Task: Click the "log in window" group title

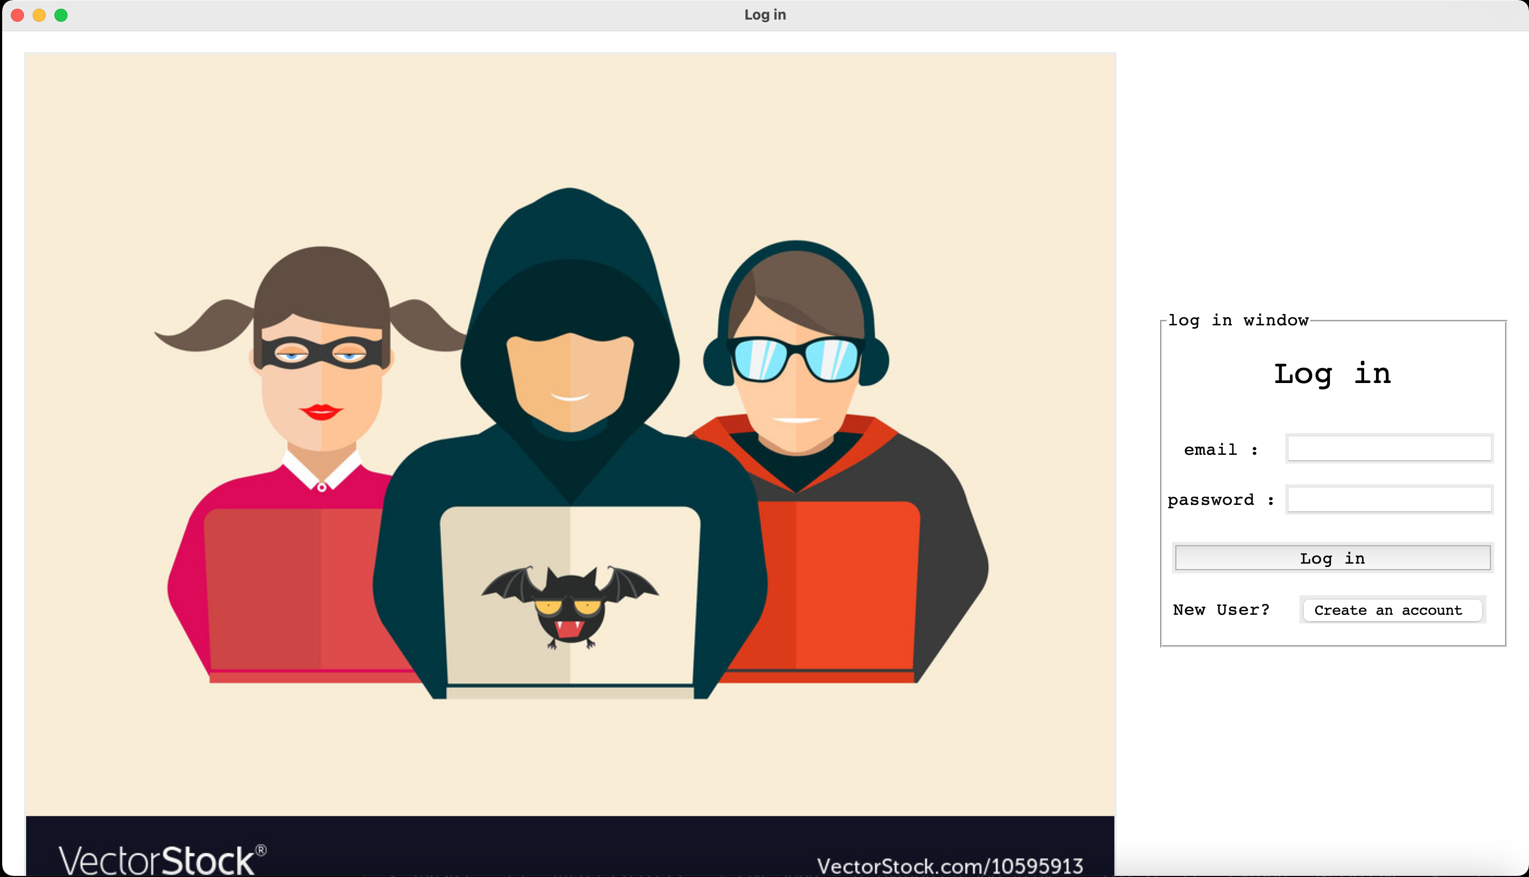Action: tap(1237, 320)
